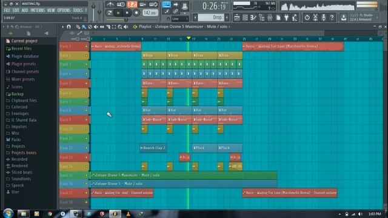388x218 pixels.
Task: Open the PATTERNS menu
Action: [x=38, y=10]
